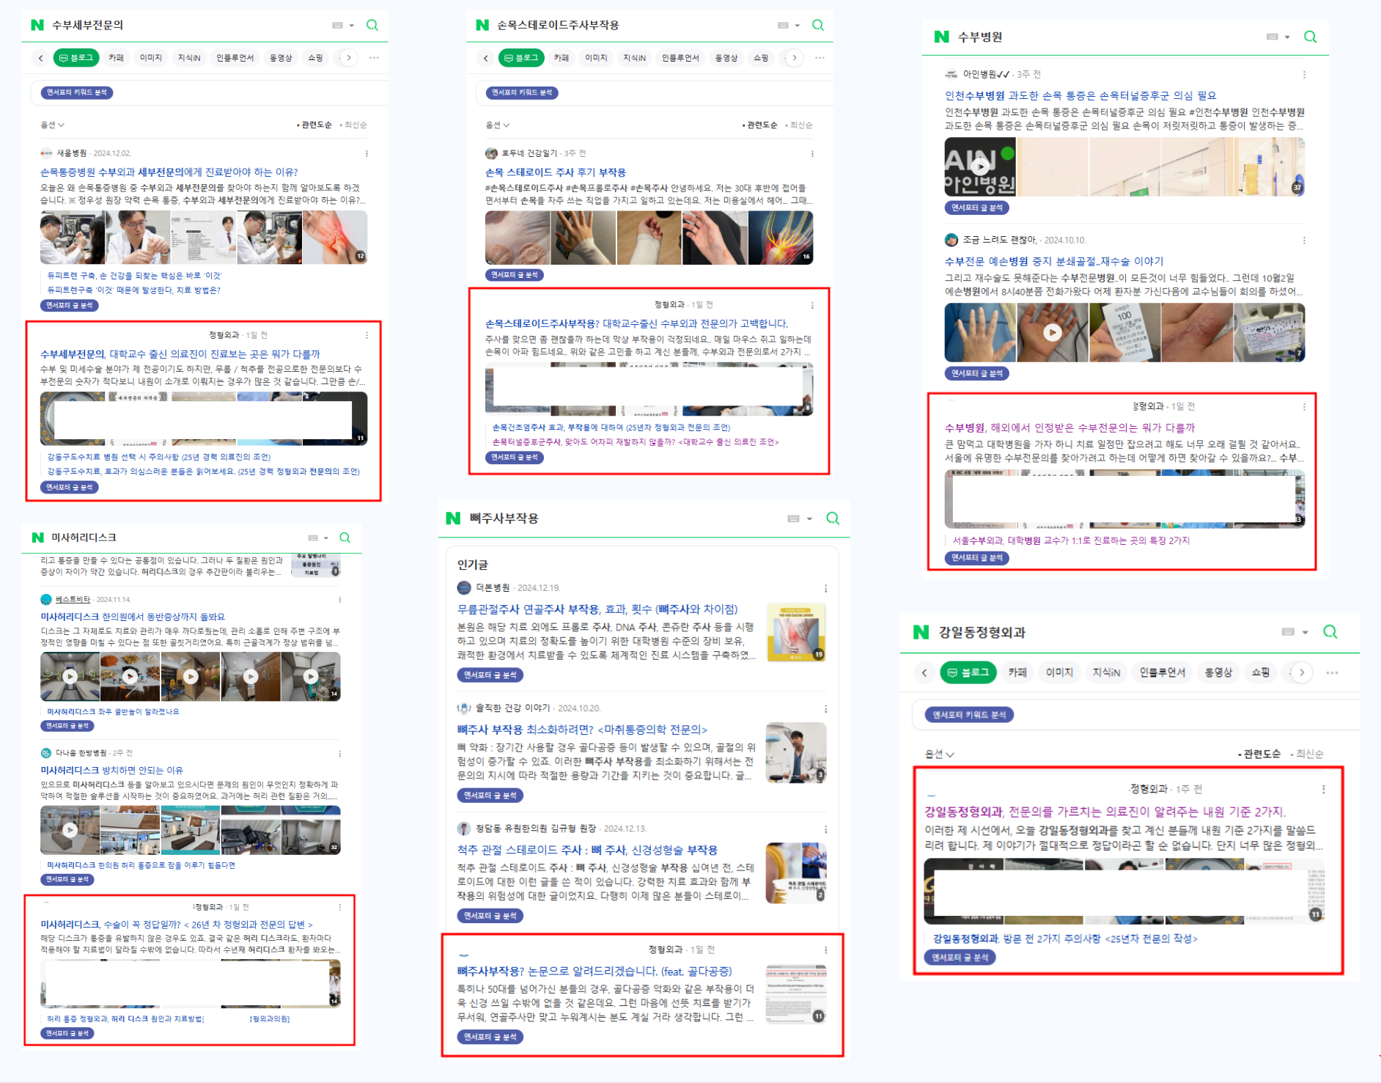The image size is (1381, 1083).
Task: Open three-dot menu on 새움병원 post
Action: tap(367, 153)
